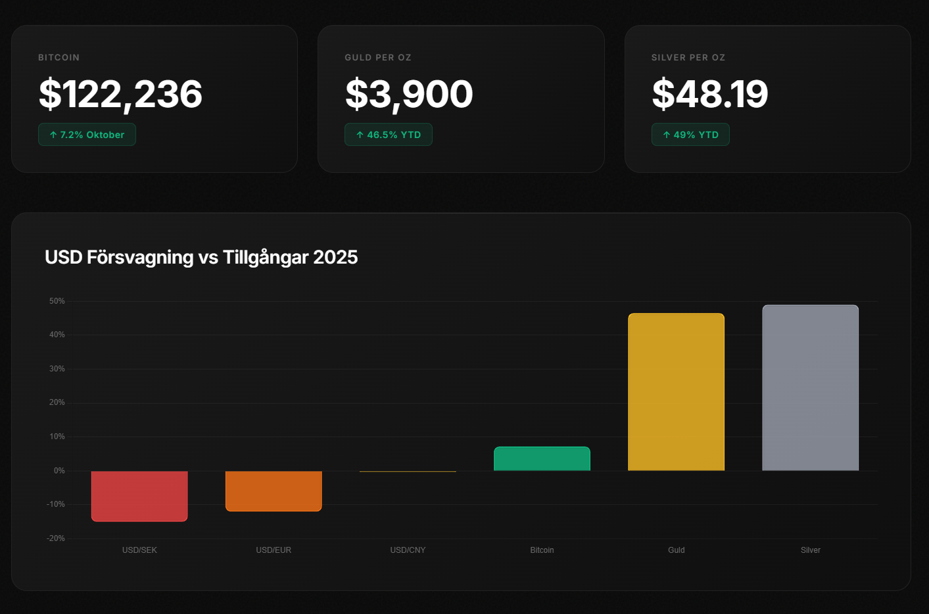The image size is (929, 614).
Task: Click the orange USD/EUR bar
Action: (x=274, y=490)
